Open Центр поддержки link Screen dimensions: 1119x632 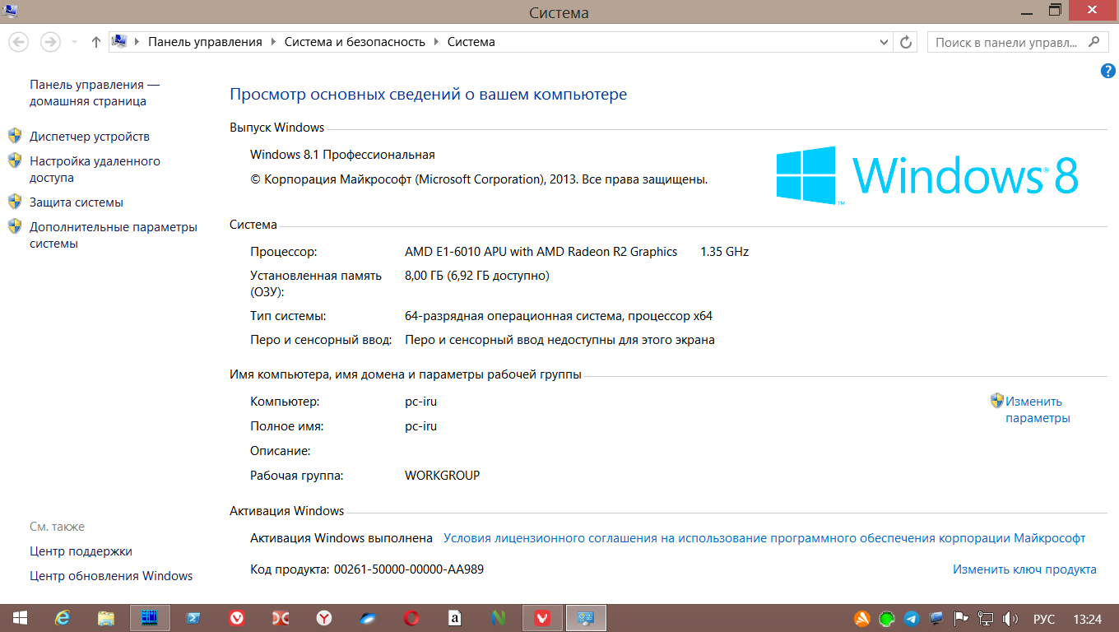pyautogui.click(x=81, y=551)
